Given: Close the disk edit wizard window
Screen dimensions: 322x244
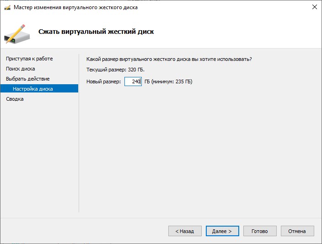Looking at the screenshot, I should [314, 7].
